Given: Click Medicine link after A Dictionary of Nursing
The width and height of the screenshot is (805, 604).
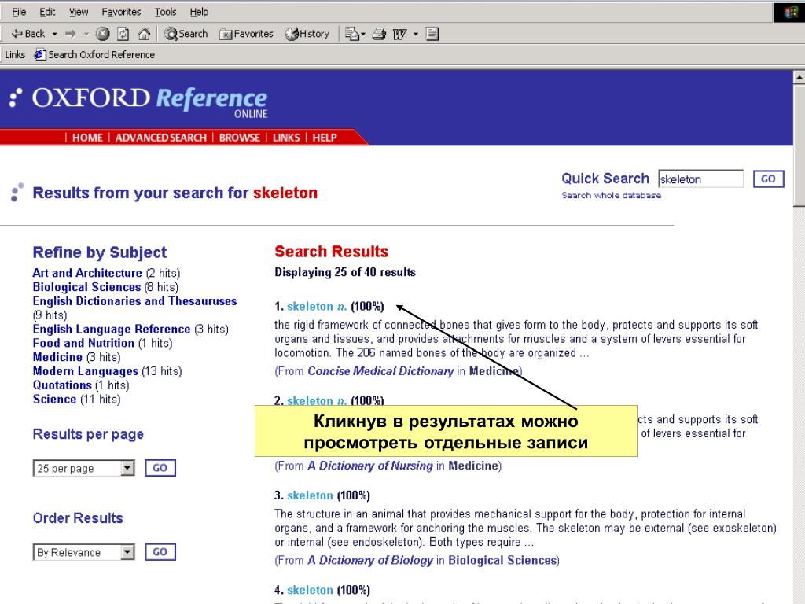Looking at the screenshot, I should 473,466.
